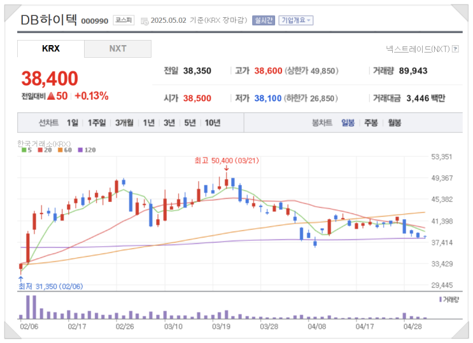473x343 pixels.
Task: Click the 코스피 market badge
Action: 124,20
